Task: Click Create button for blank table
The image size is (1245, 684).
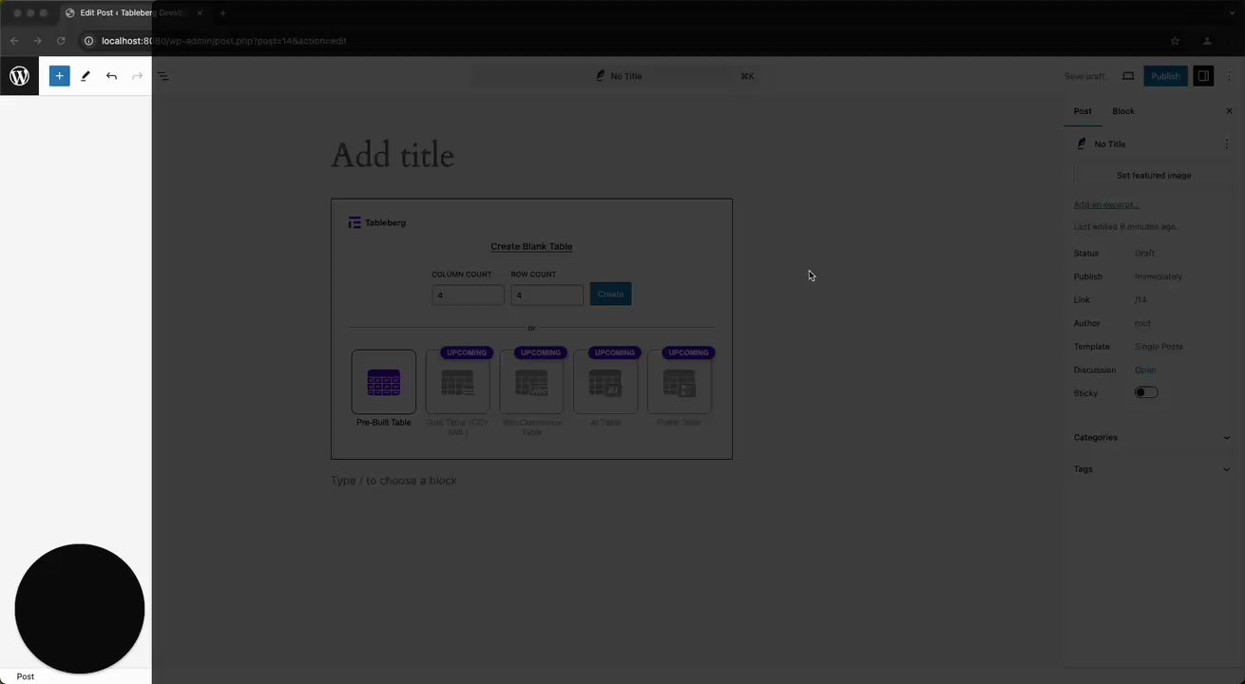Action: coord(610,294)
